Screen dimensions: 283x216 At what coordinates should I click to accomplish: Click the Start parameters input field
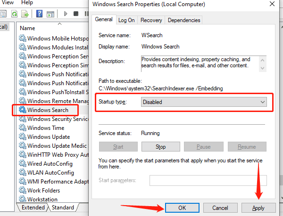click(208, 180)
